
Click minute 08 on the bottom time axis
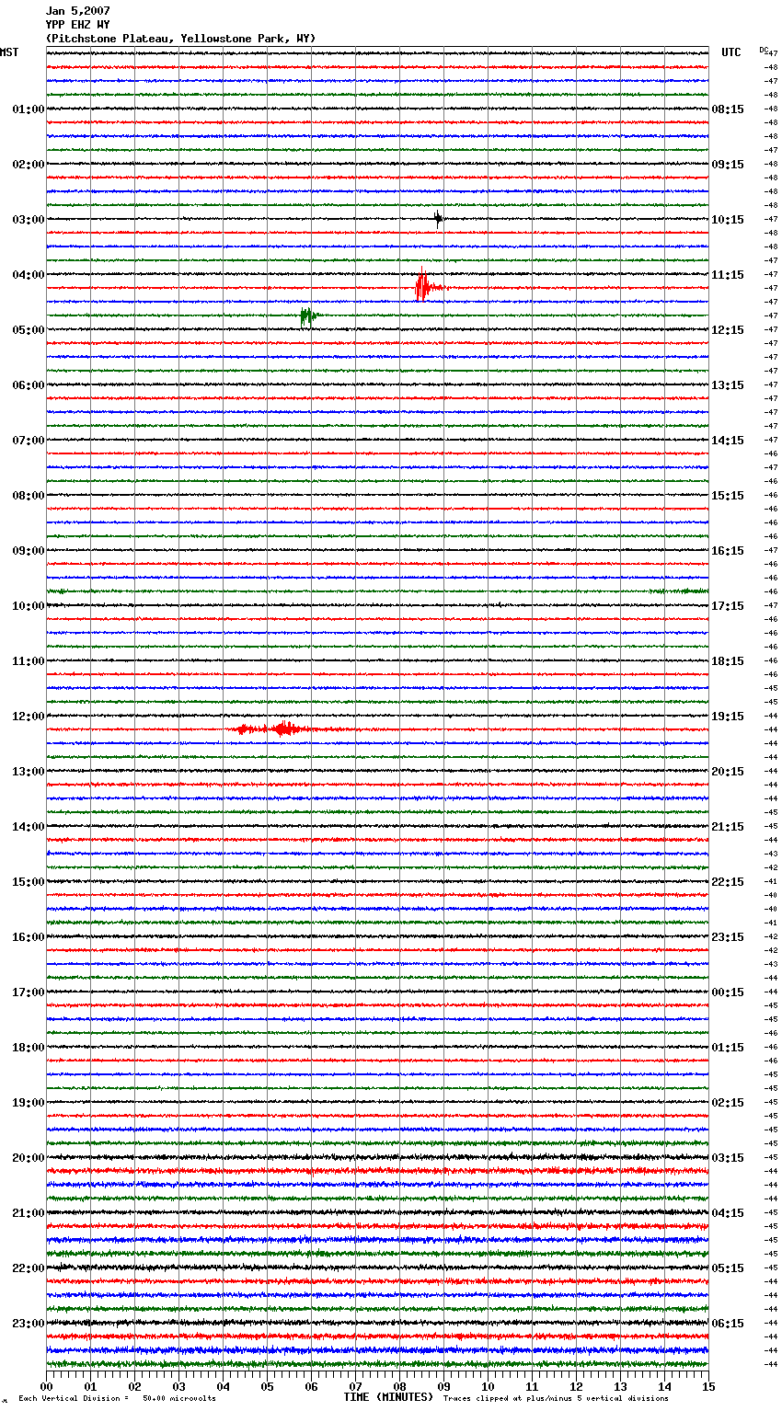[x=400, y=1386]
